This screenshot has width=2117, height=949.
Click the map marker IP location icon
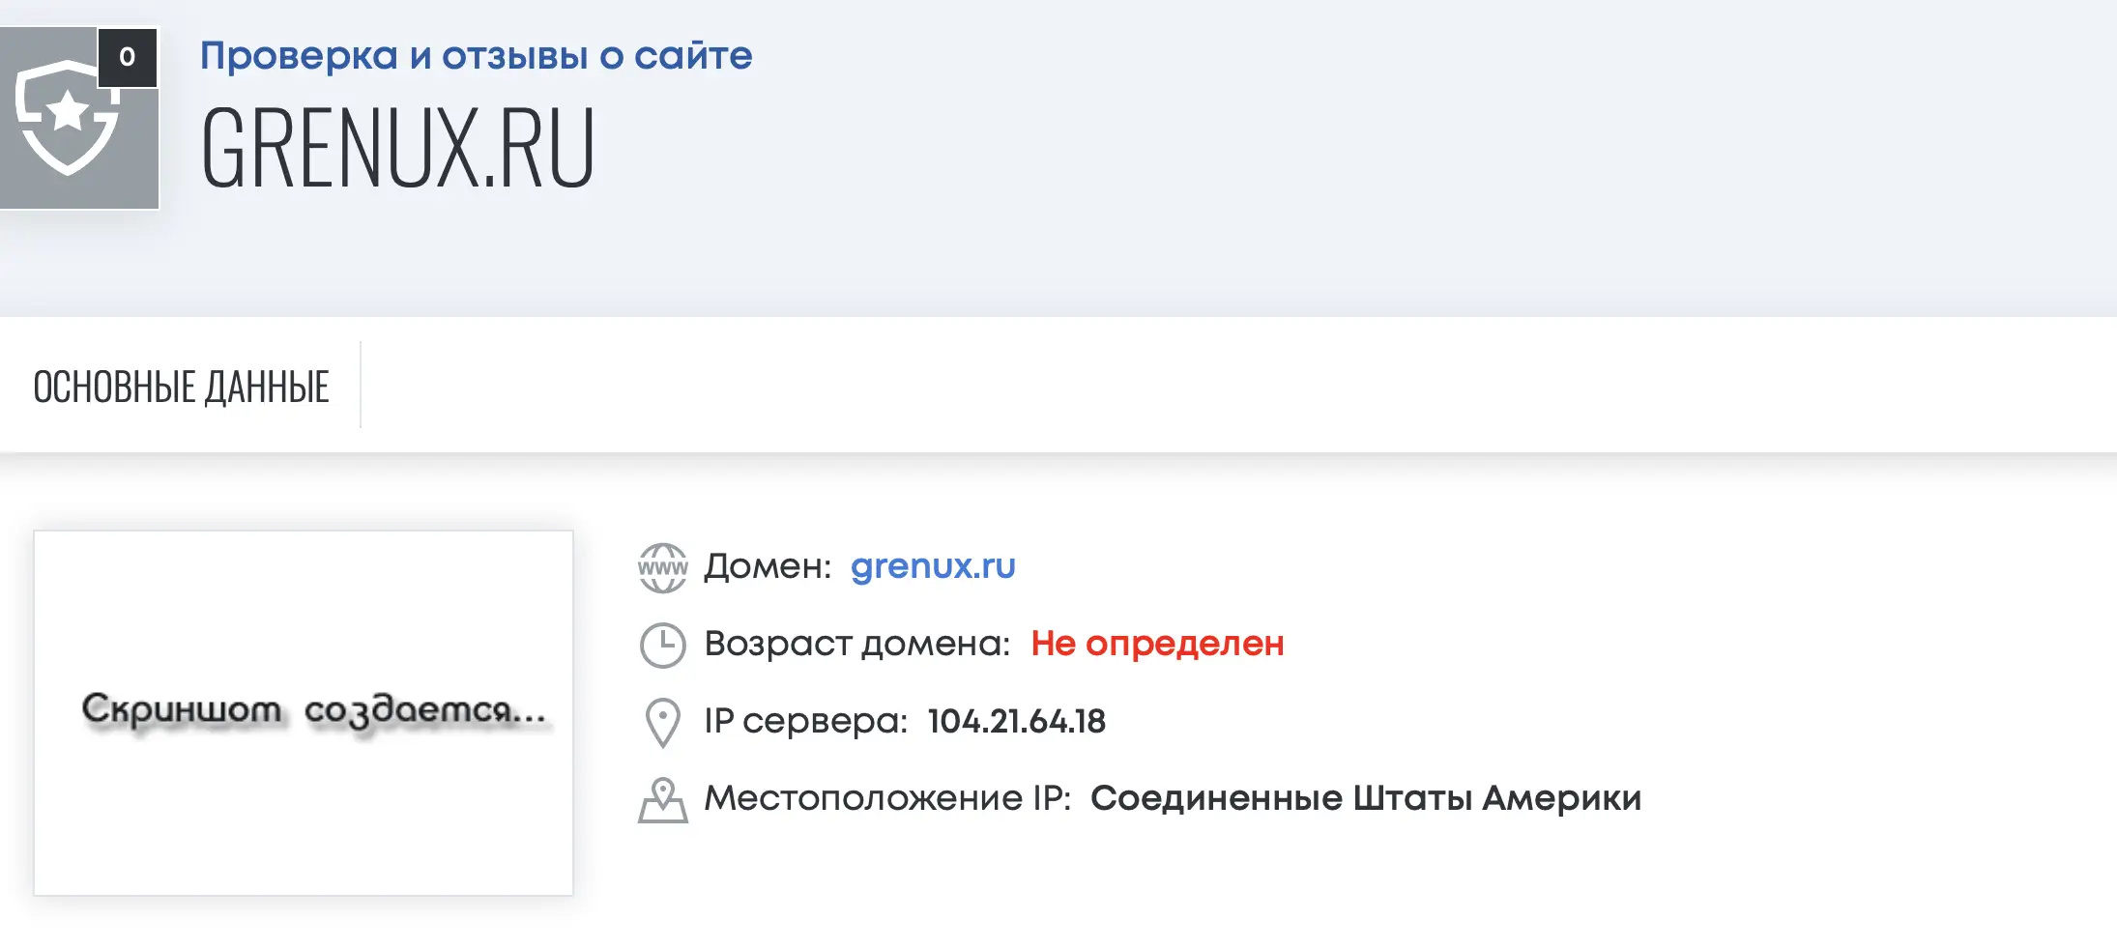coord(663,800)
